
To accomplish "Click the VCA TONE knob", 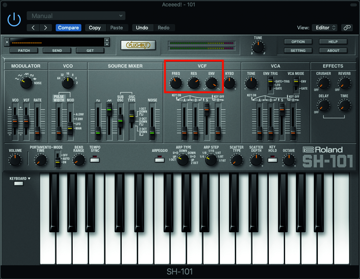I will coord(251,83).
